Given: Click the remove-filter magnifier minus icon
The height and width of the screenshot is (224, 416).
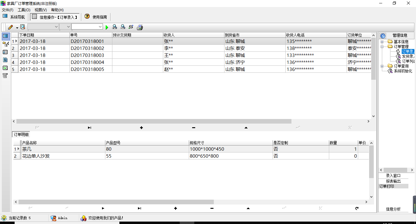Looking at the screenshot, I should click(x=123, y=27).
